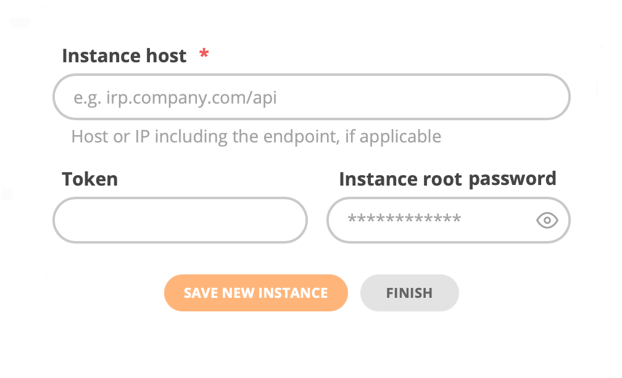Click the gray Finish button
The width and height of the screenshot is (622, 378).
[409, 293]
